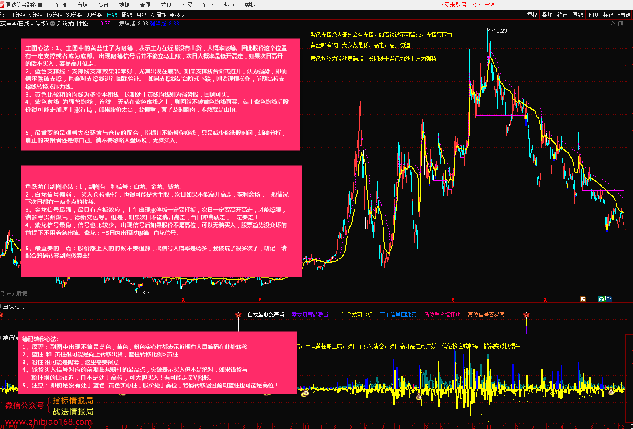Open the 市场 menu

[x=83, y=5]
